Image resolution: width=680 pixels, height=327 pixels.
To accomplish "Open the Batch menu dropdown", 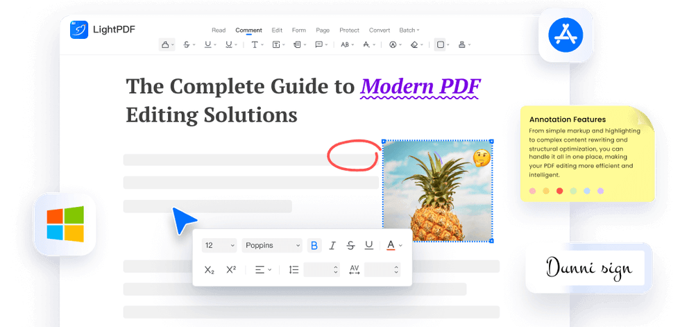I will click(409, 30).
